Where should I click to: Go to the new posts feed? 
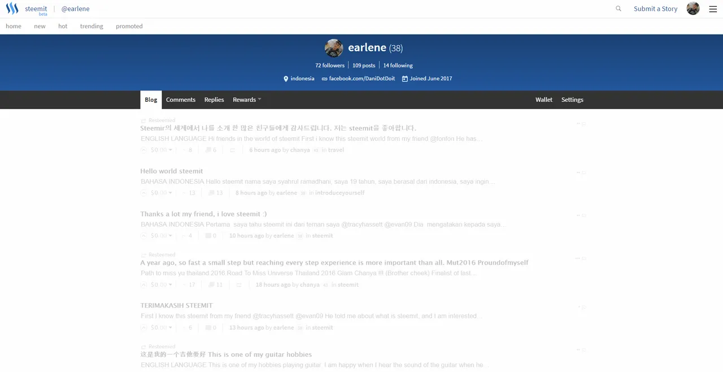(40, 26)
